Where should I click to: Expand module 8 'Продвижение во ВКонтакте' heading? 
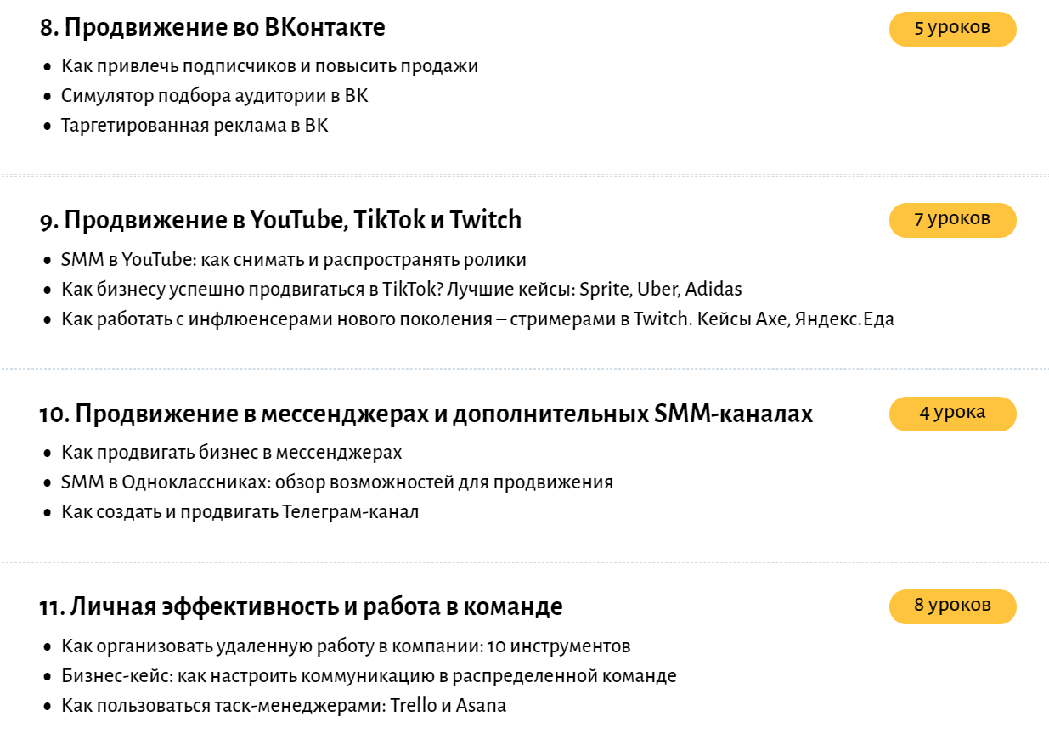[x=212, y=28]
